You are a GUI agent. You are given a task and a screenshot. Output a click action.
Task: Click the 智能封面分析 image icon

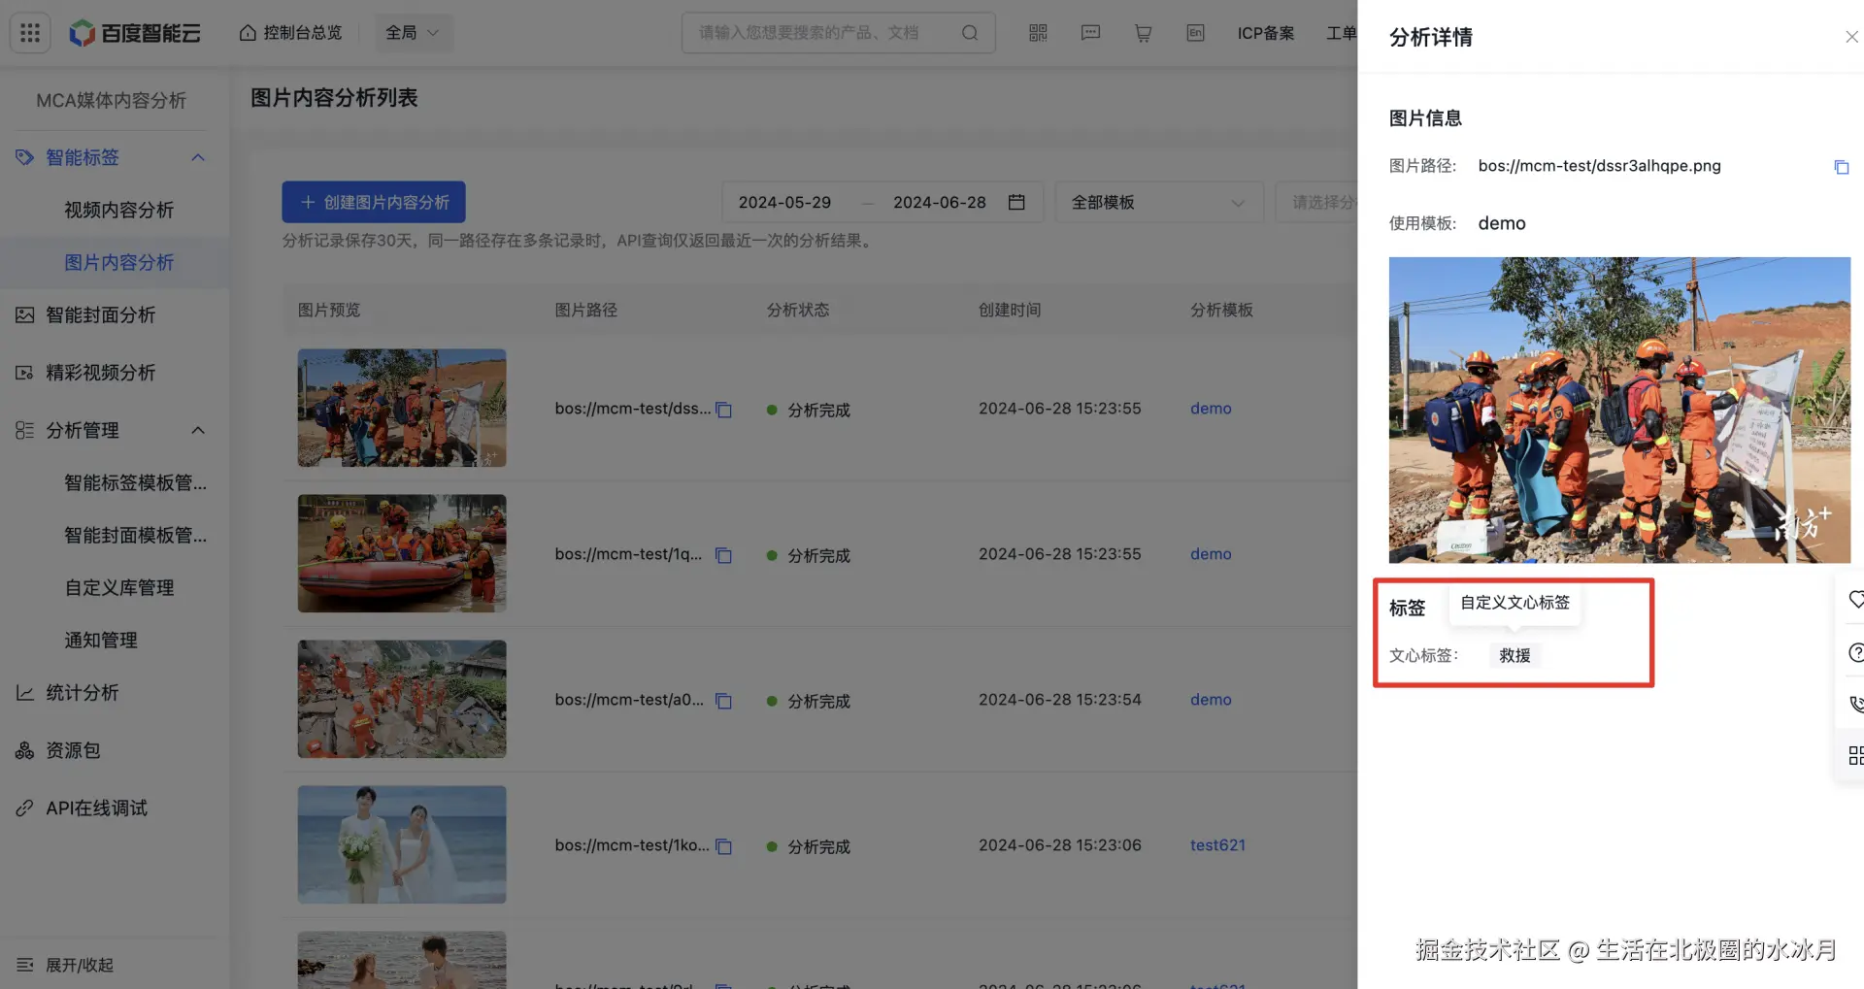24,314
